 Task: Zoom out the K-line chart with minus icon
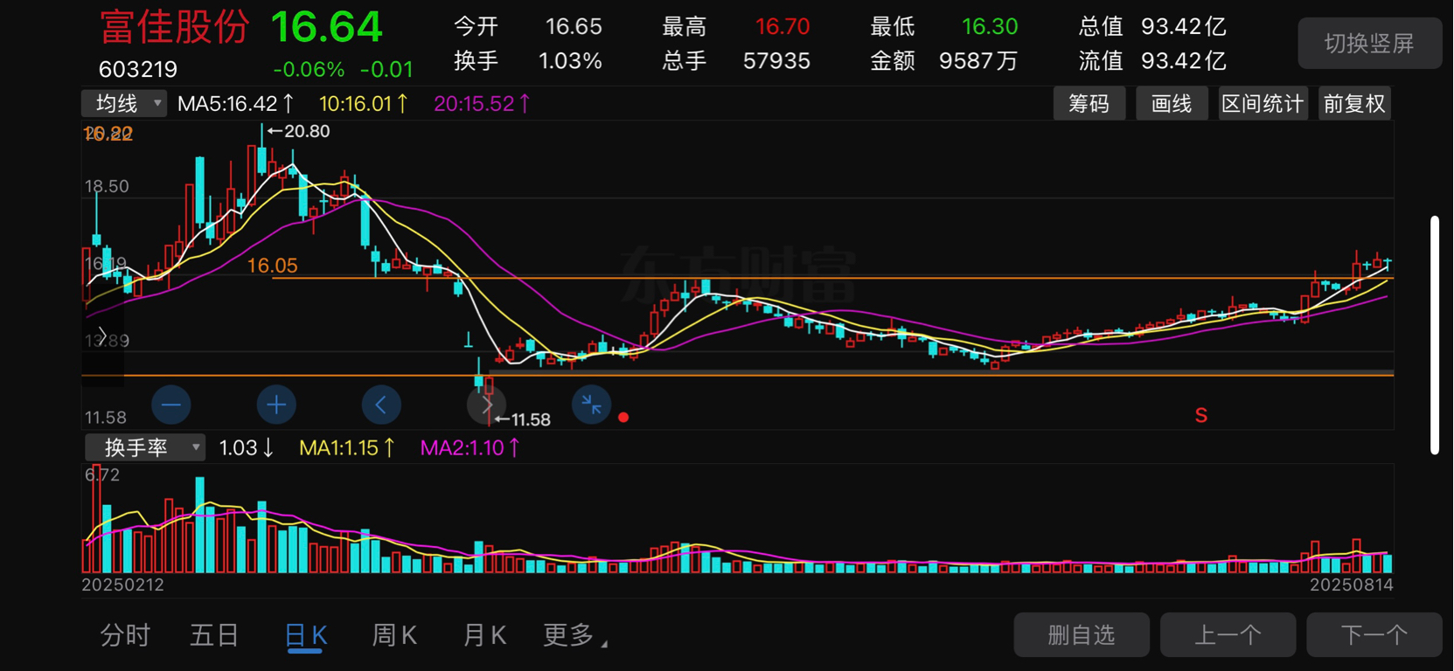pyautogui.click(x=170, y=405)
